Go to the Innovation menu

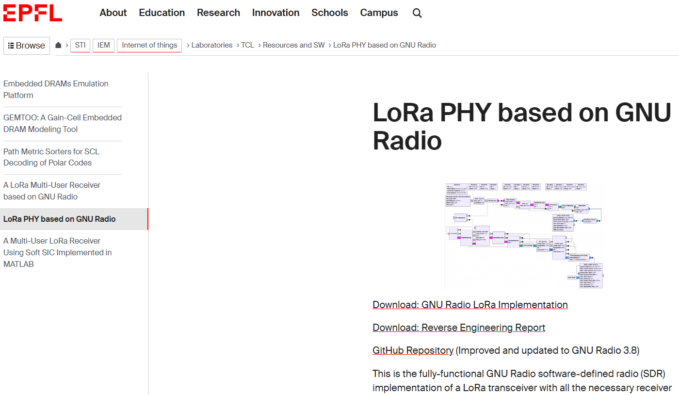click(x=275, y=13)
